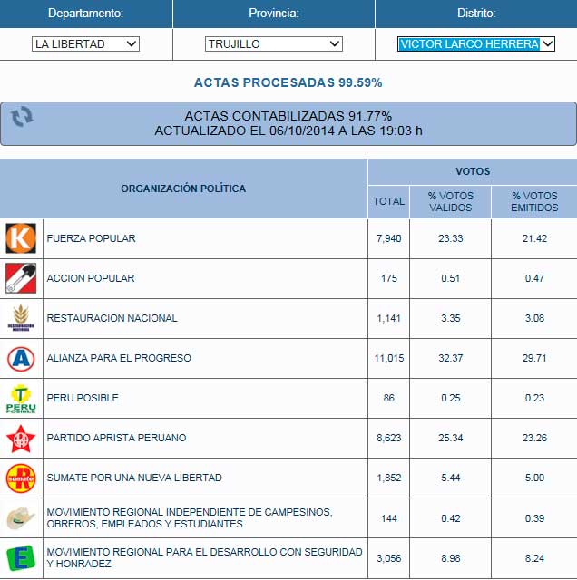The height and width of the screenshot is (580, 577).
Task: Click the refresh arrows icon
Action: click(22, 116)
